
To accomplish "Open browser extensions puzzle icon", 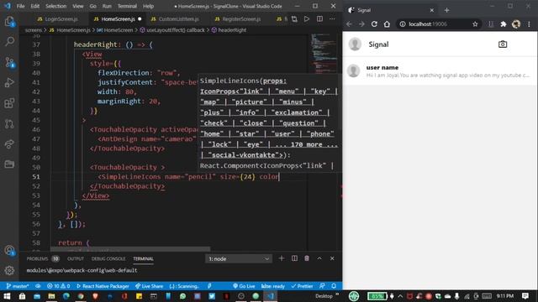I will pyautogui.click(x=503, y=24).
